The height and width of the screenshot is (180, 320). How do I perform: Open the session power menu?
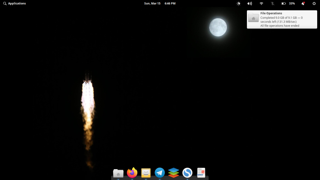tap(314, 3)
